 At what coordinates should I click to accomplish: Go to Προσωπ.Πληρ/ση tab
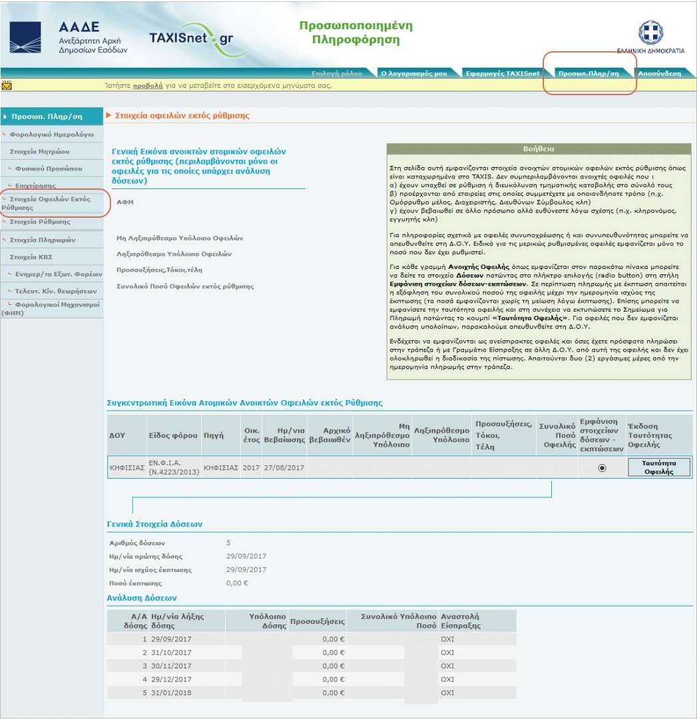click(x=588, y=73)
